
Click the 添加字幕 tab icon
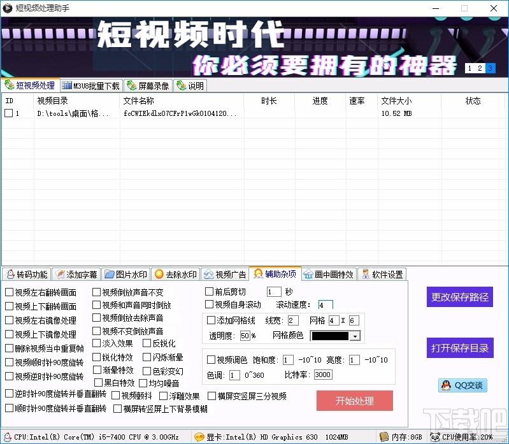point(60,275)
